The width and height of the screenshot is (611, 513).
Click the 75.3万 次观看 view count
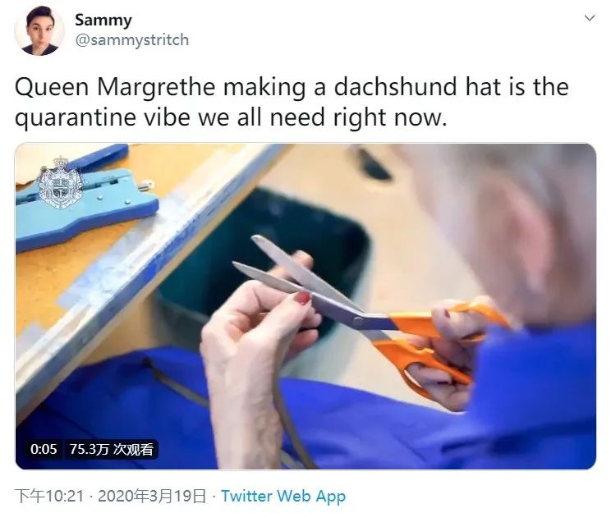point(112,449)
